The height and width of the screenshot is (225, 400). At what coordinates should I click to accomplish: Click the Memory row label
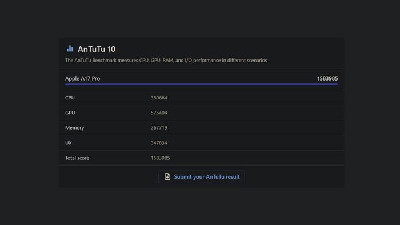tap(74, 128)
